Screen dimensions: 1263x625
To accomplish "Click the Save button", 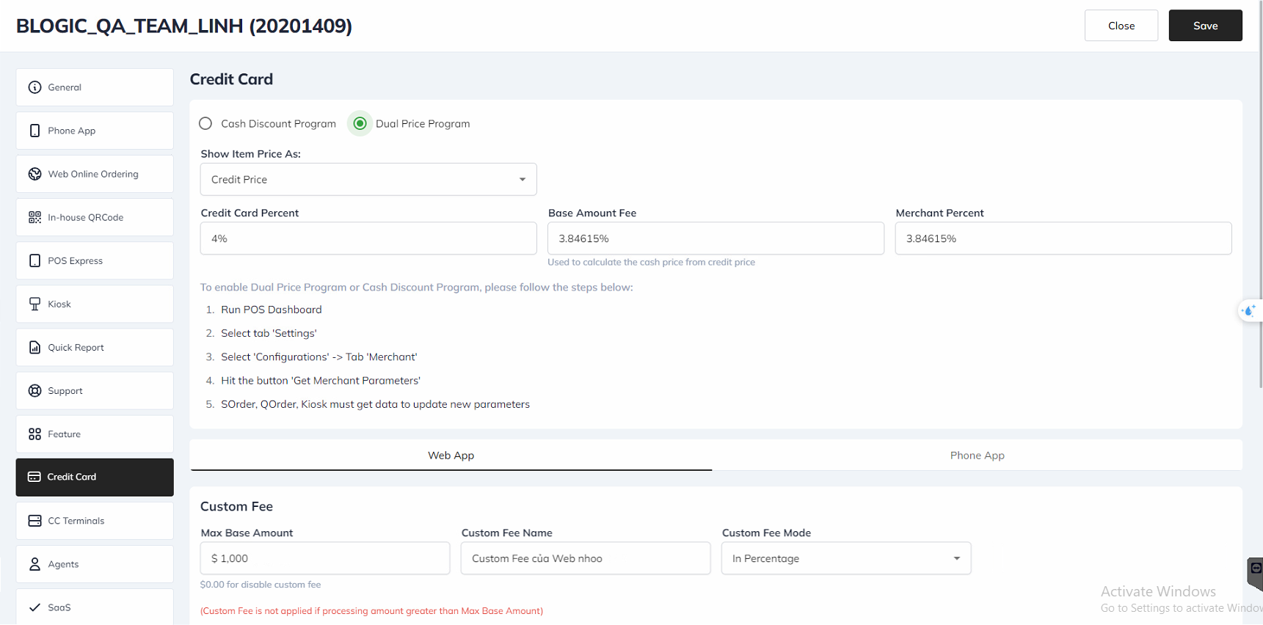I will (1205, 26).
